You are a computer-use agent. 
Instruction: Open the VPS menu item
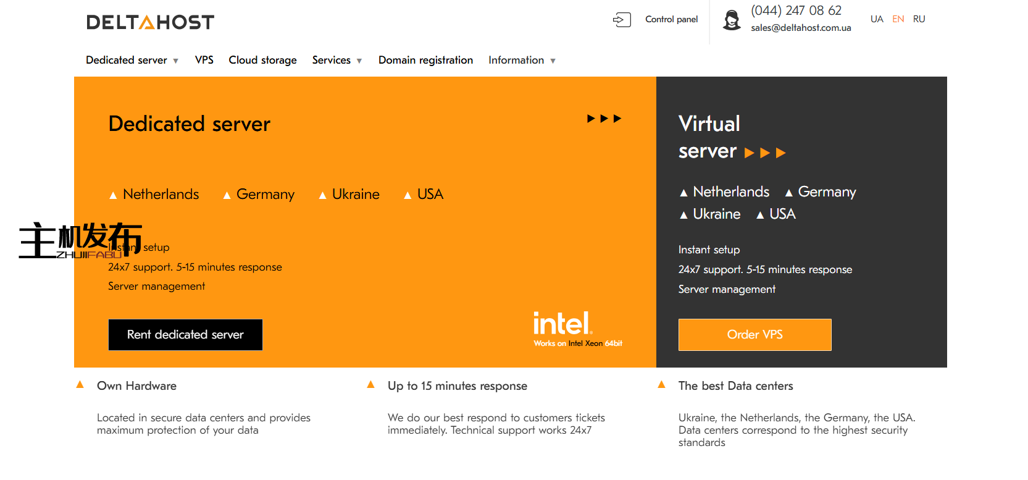204,60
